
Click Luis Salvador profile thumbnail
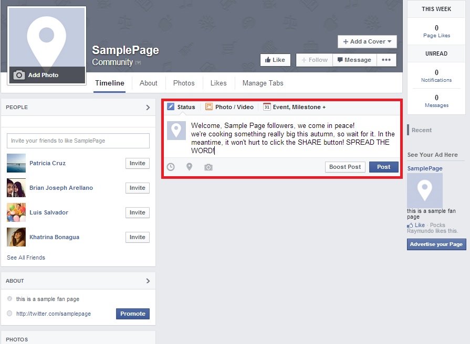pyautogui.click(x=16, y=212)
